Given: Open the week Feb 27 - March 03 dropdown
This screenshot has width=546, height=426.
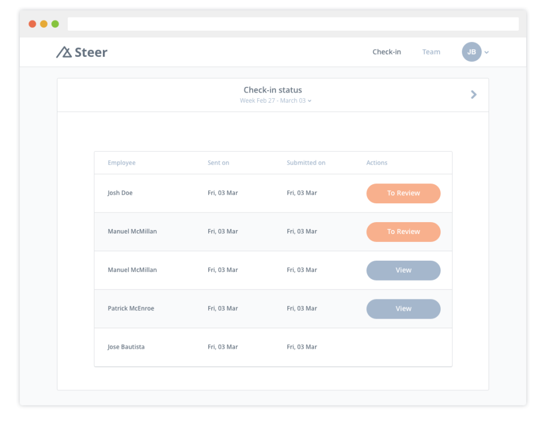Looking at the screenshot, I should [x=275, y=101].
